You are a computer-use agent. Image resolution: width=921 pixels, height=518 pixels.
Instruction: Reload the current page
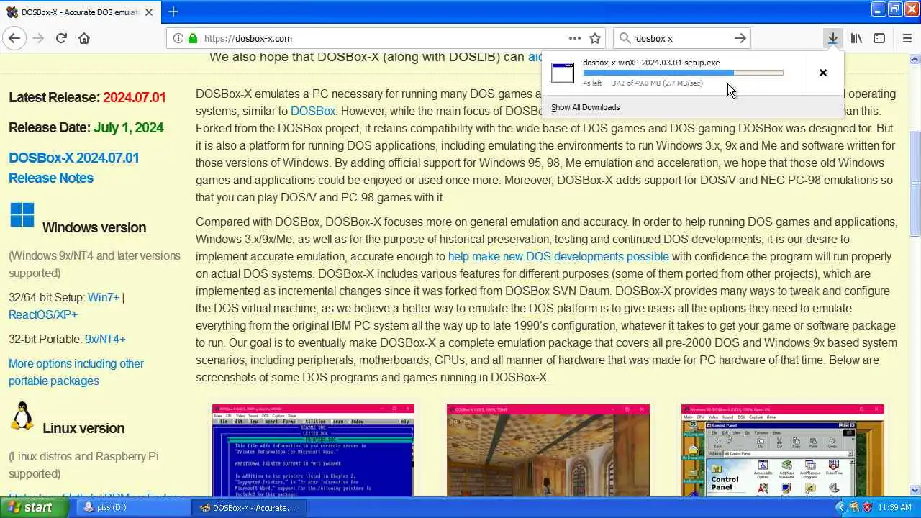[x=61, y=38]
